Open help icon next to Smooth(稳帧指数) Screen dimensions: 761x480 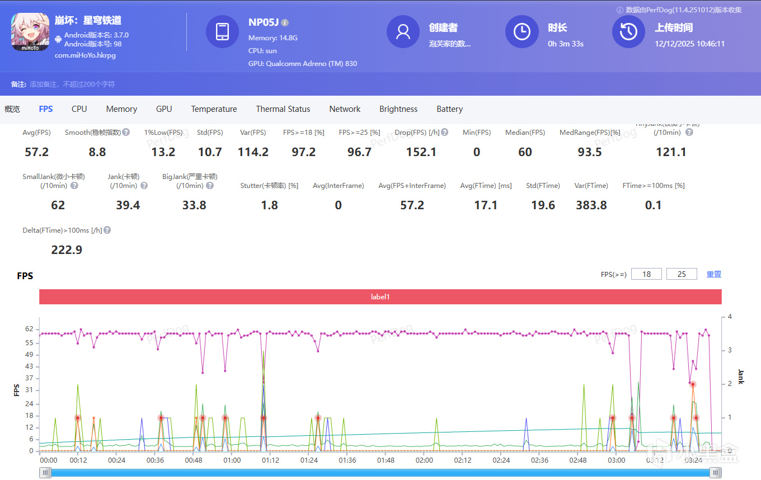point(126,133)
